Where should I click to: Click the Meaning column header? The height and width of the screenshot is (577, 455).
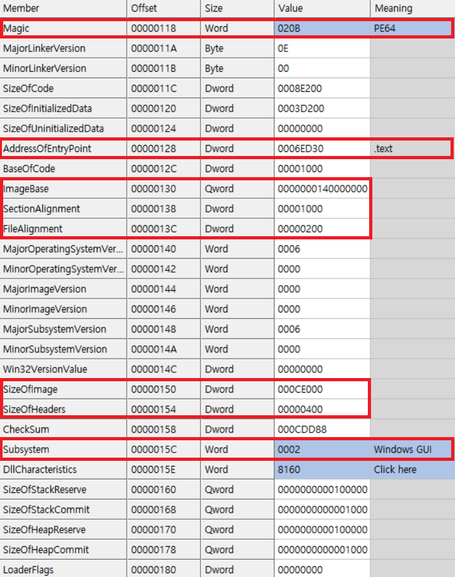(x=413, y=8)
